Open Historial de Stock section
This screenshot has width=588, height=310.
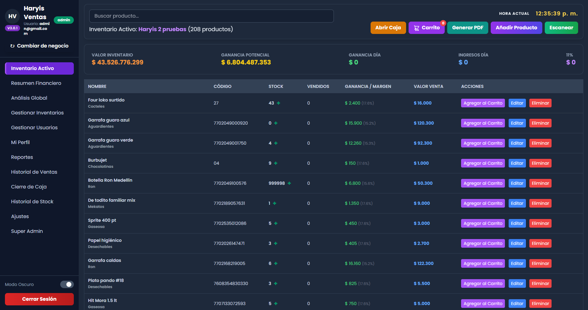pyautogui.click(x=32, y=201)
